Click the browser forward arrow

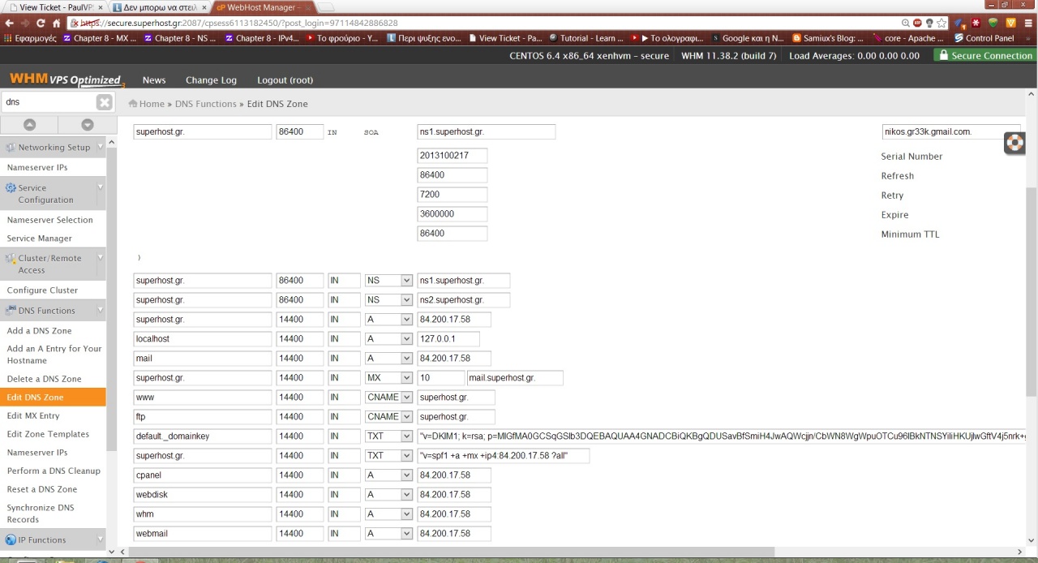(25, 23)
